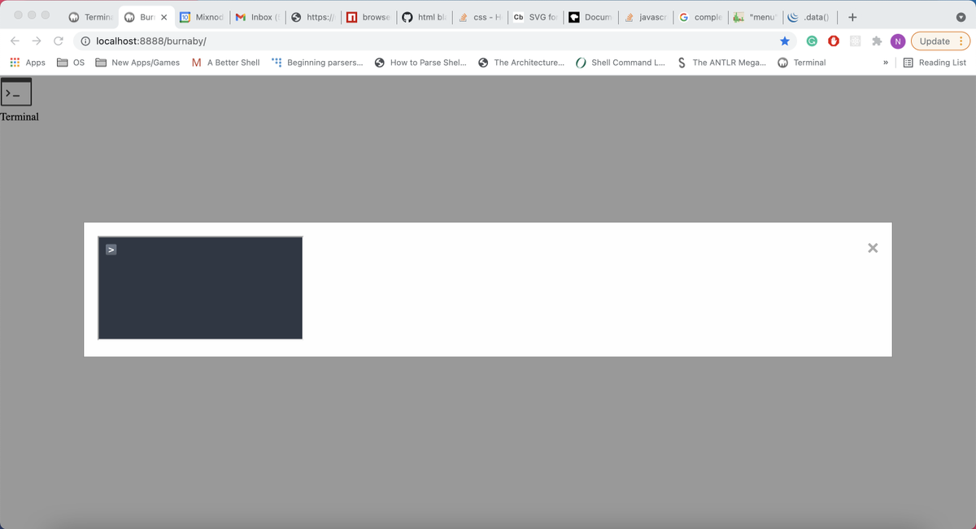Open the 'The Architecture...' bookmark
The height and width of the screenshot is (529, 976).
521,63
